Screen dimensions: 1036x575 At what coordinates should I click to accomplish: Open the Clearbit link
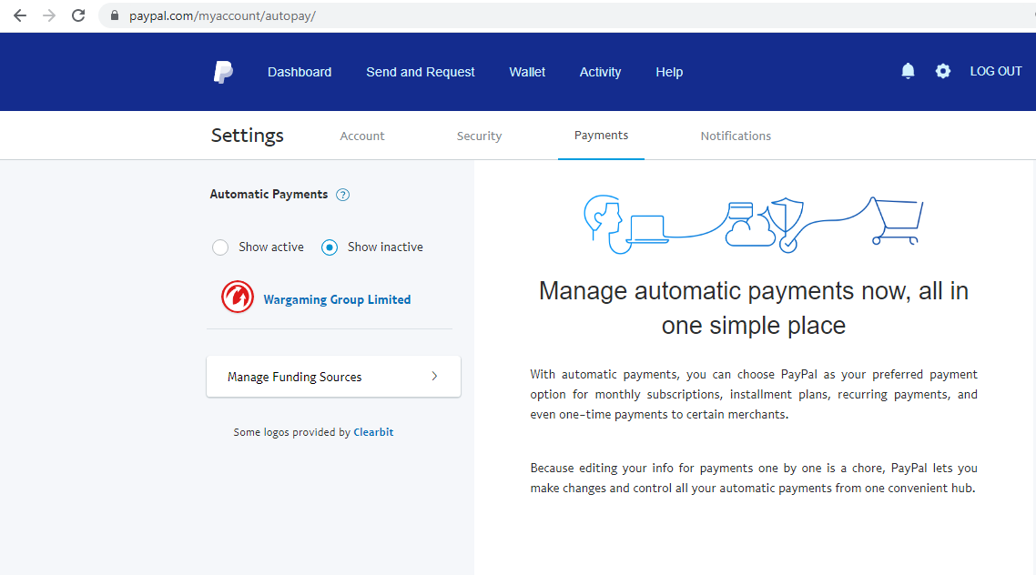pyautogui.click(x=373, y=432)
